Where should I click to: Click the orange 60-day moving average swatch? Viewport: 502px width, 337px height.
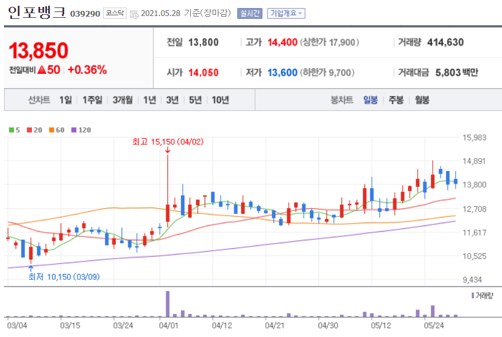coord(52,130)
